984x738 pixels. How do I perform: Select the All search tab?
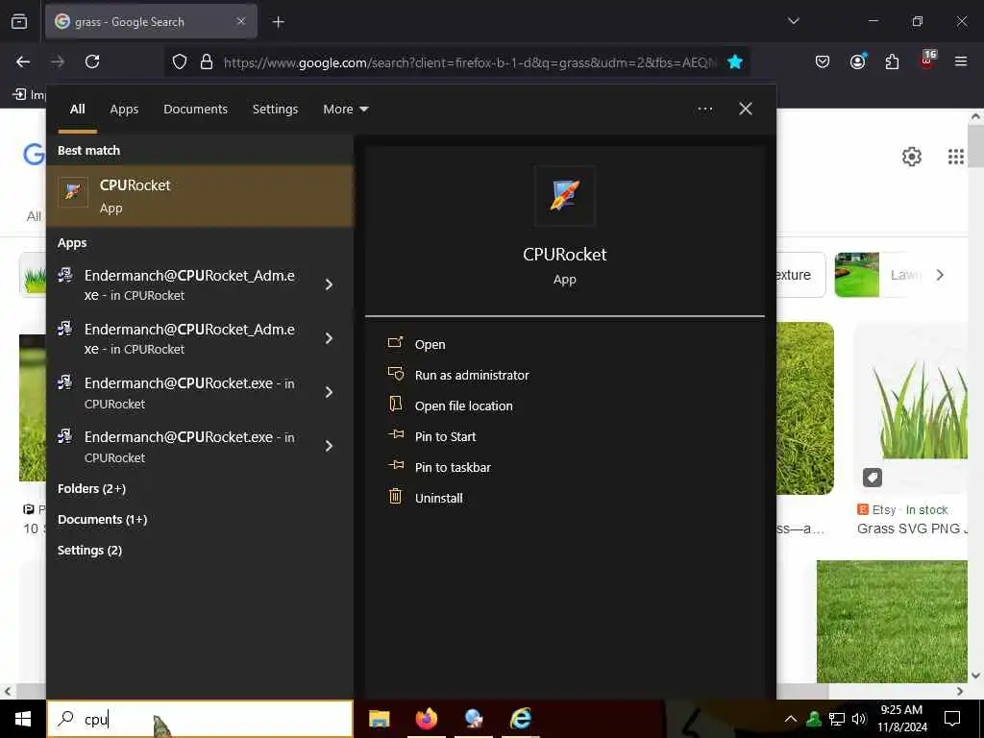[77, 110]
